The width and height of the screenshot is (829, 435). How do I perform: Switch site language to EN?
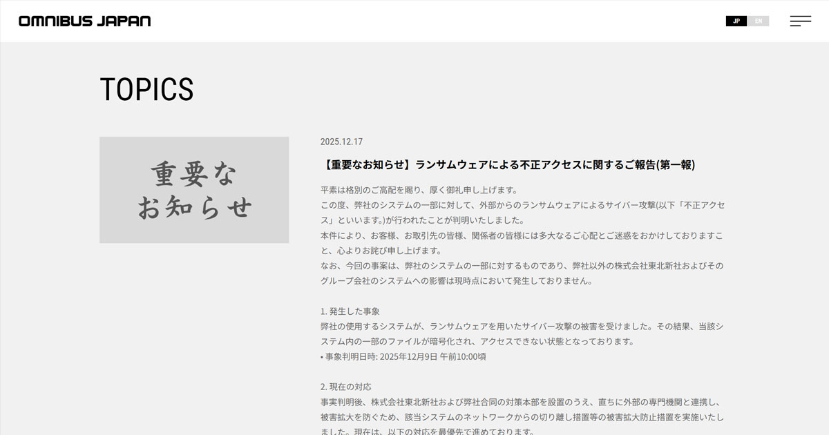click(758, 21)
